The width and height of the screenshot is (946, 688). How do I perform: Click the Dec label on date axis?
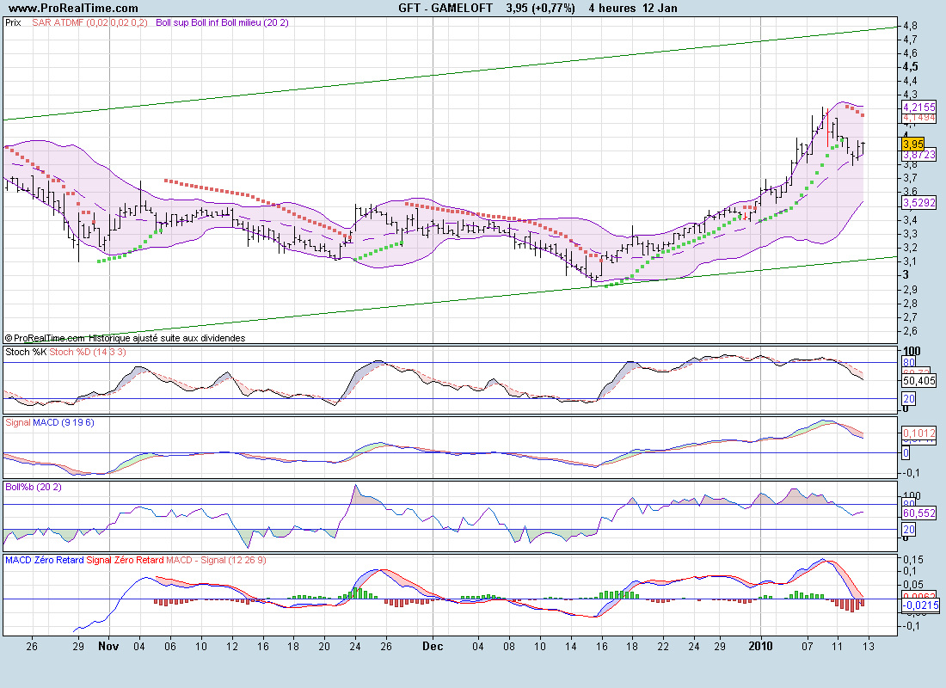tap(433, 647)
